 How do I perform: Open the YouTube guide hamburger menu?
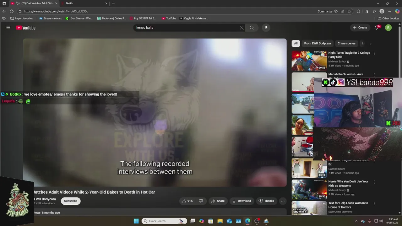click(8, 28)
